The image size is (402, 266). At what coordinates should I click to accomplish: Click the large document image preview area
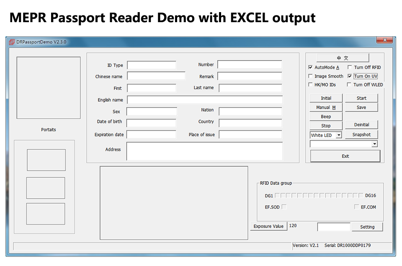coord(174,203)
